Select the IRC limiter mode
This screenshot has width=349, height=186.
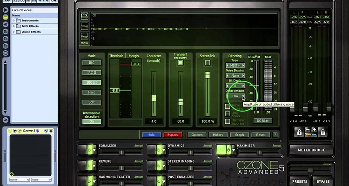click(92, 63)
